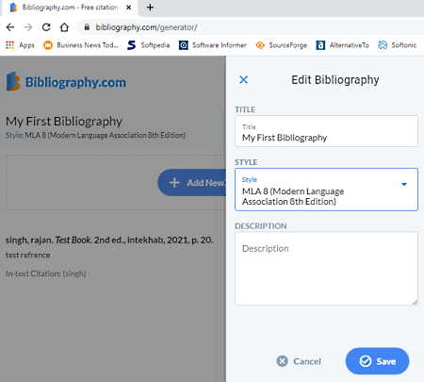424x382 pixels.
Task: Close the Edit Bibliography panel with X icon
Action: [243, 80]
